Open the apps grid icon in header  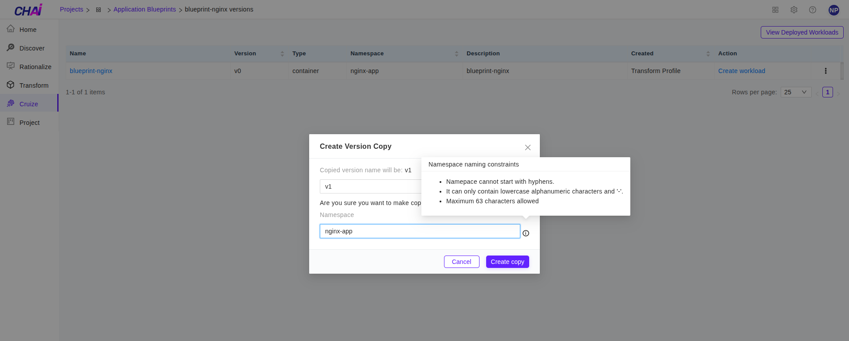click(x=775, y=10)
